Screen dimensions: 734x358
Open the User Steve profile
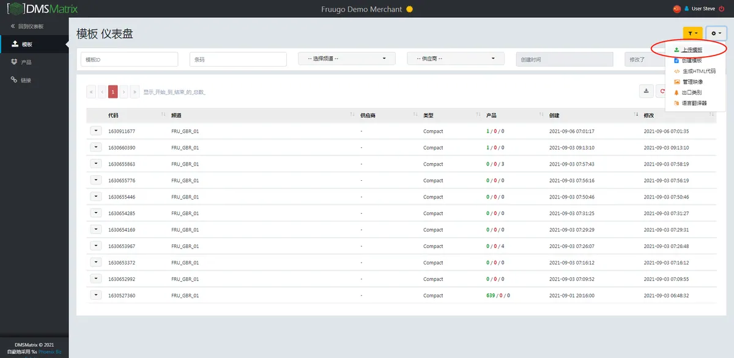click(x=700, y=9)
